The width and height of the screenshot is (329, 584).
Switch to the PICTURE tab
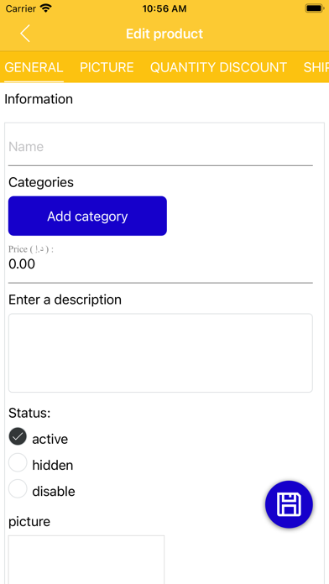tap(107, 67)
